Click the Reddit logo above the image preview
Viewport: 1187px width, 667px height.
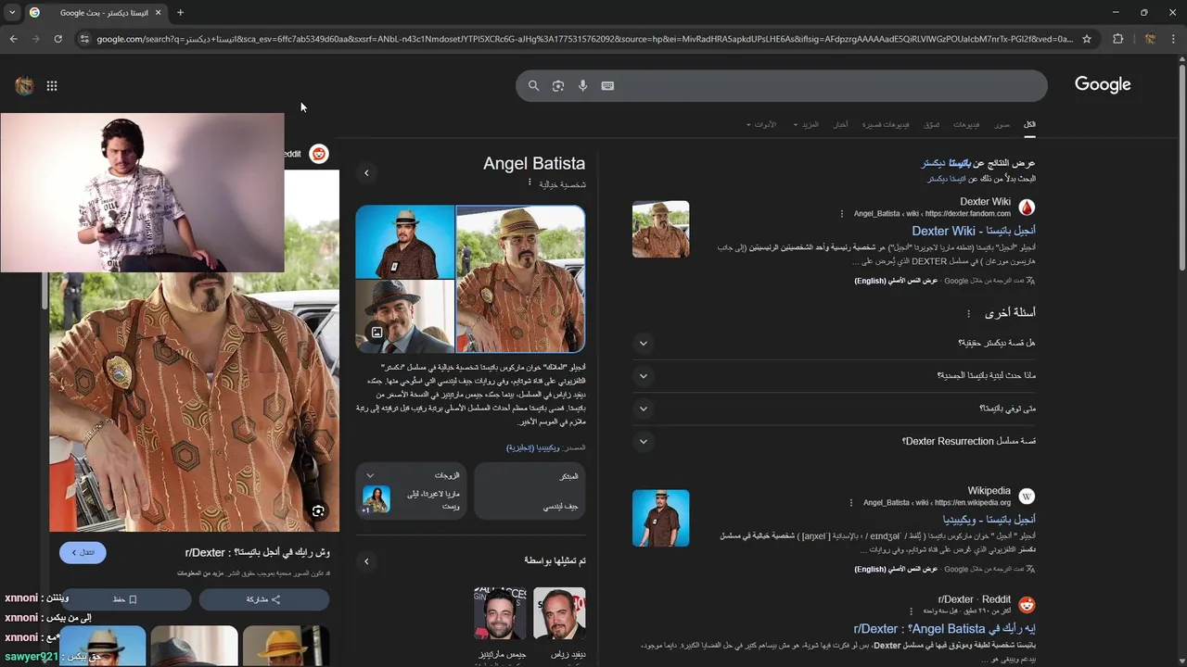pyautogui.click(x=319, y=154)
